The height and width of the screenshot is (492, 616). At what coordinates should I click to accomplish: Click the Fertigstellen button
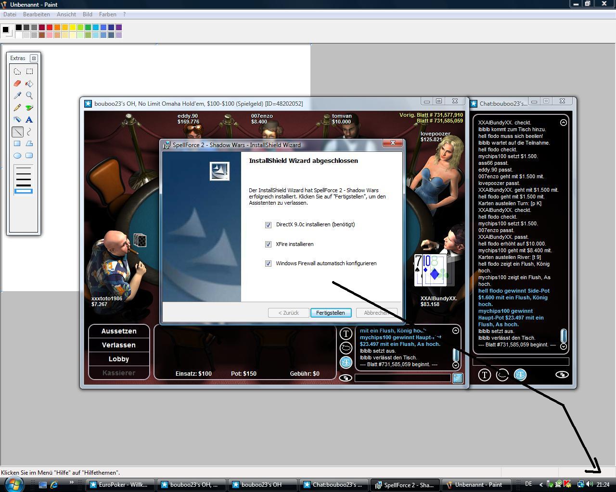(x=331, y=313)
